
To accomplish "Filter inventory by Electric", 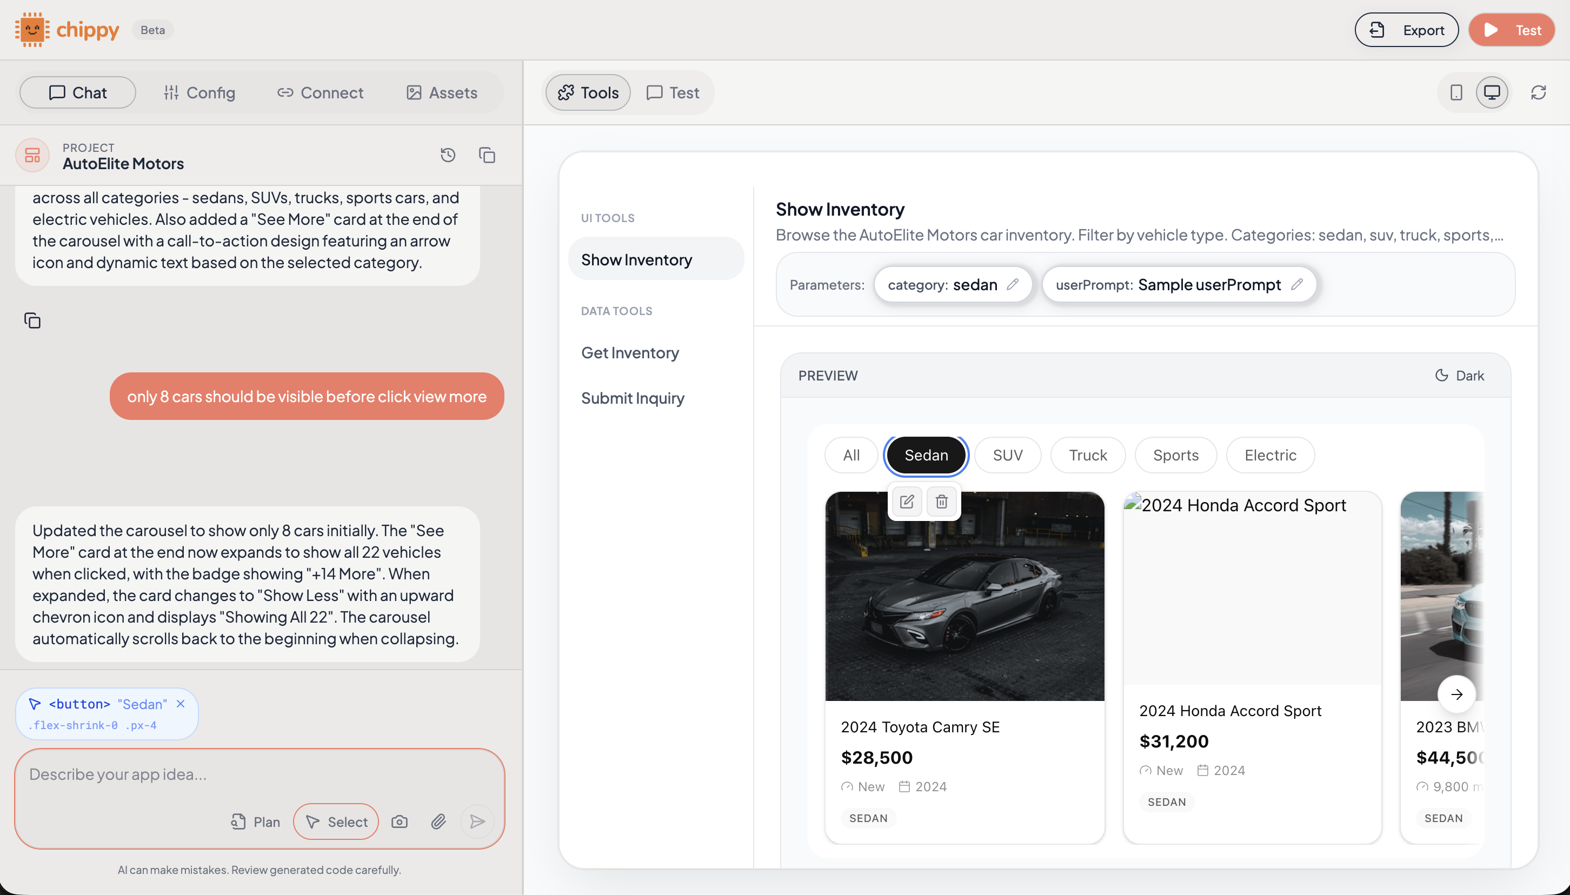I will [x=1270, y=455].
